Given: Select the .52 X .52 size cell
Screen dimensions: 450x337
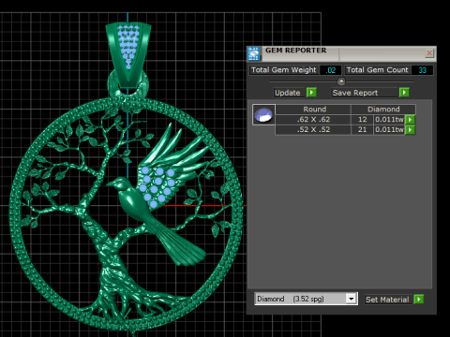Looking at the screenshot, I should pos(313,129).
